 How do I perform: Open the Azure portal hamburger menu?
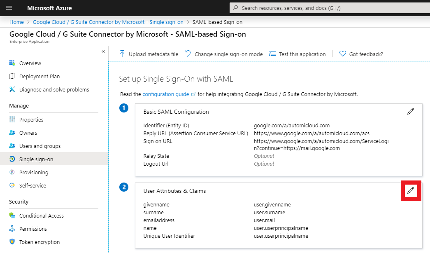(9, 8)
